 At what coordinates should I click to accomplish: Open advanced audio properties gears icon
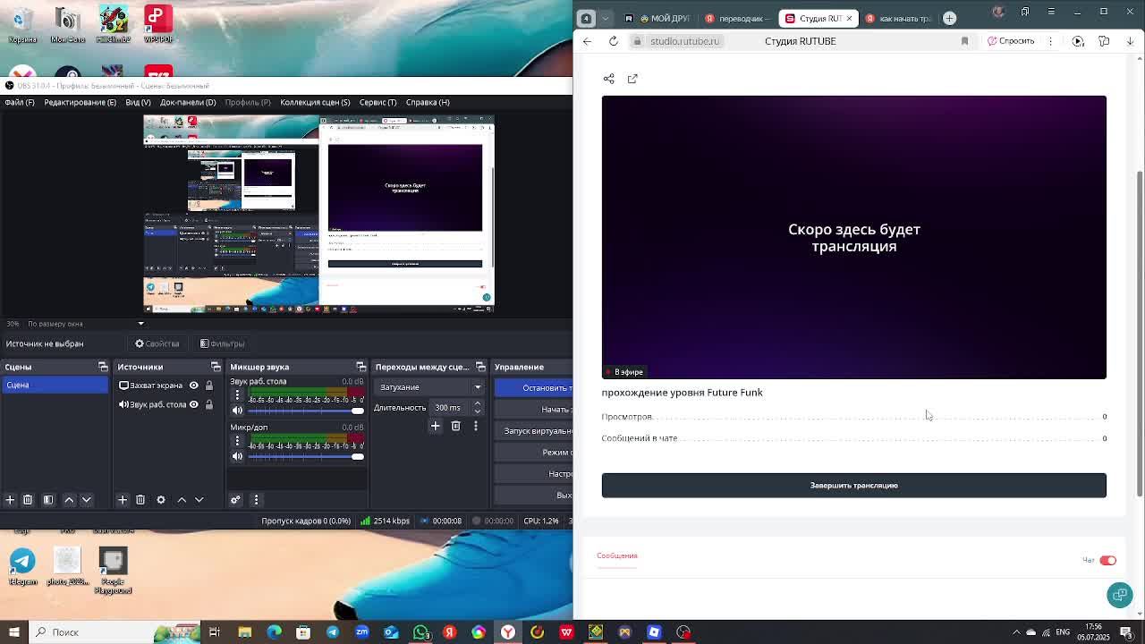235,500
